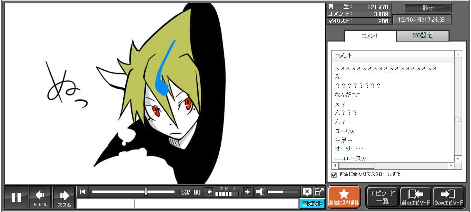Enter fullscreen mode icon

tap(319, 192)
